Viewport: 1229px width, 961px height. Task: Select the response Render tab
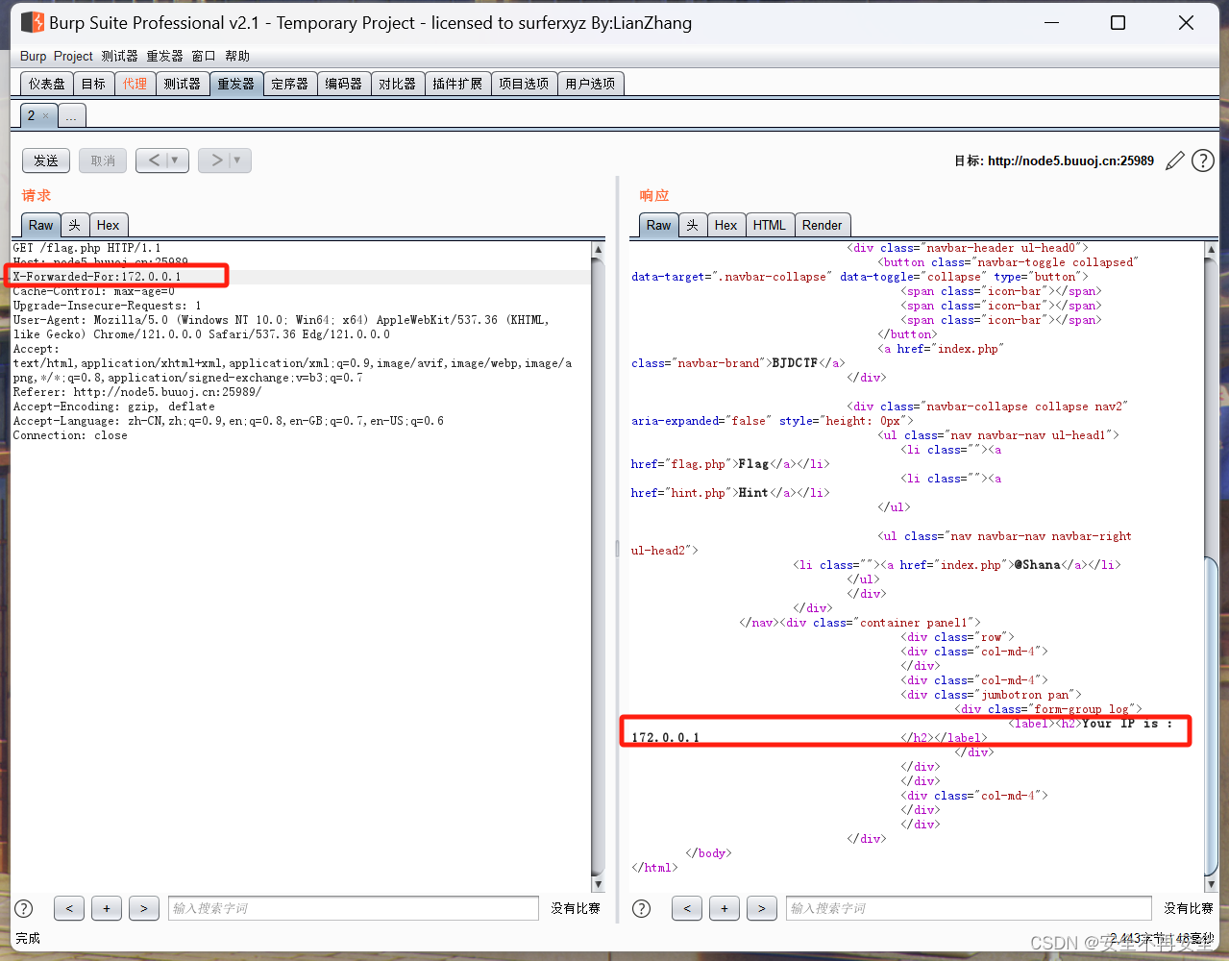pos(823,225)
